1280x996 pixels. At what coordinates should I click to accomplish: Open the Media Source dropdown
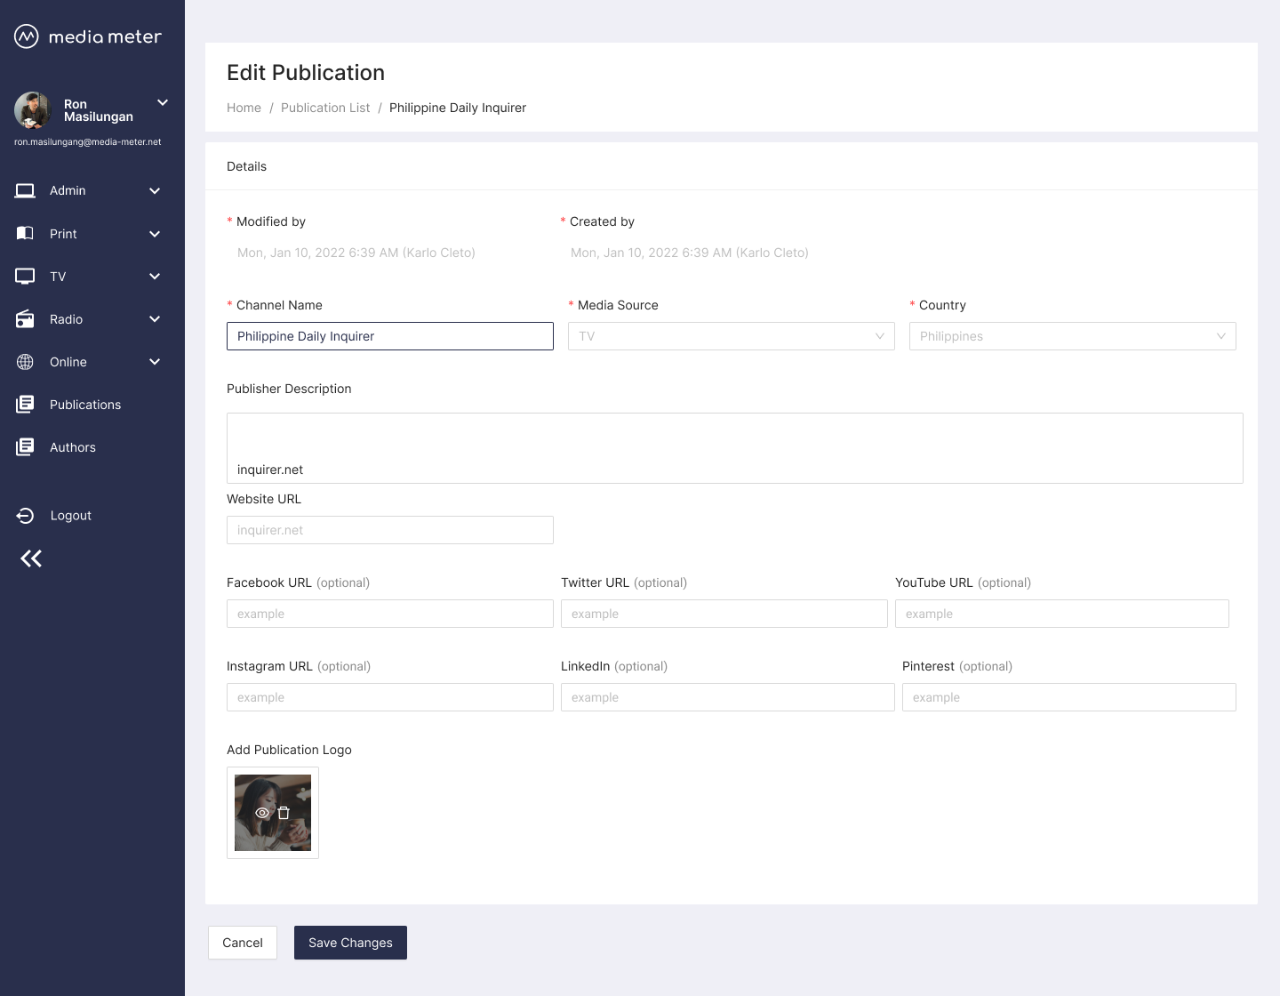[731, 336]
